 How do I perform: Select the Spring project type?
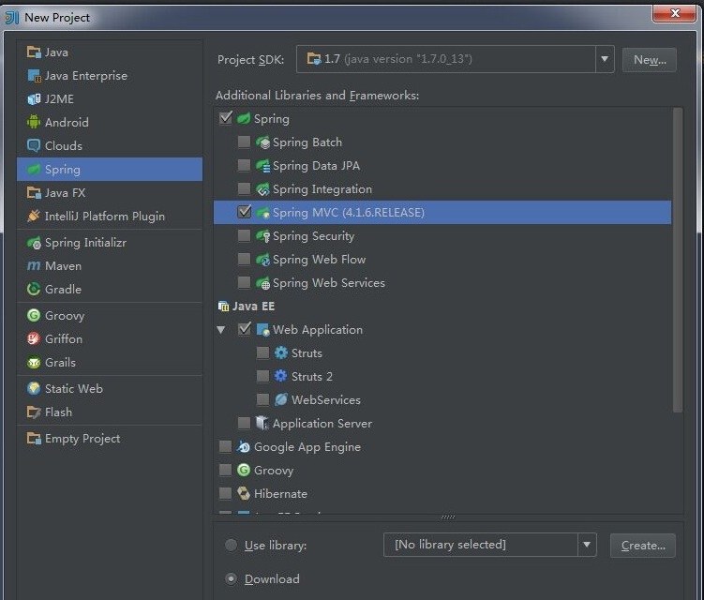[x=110, y=170]
